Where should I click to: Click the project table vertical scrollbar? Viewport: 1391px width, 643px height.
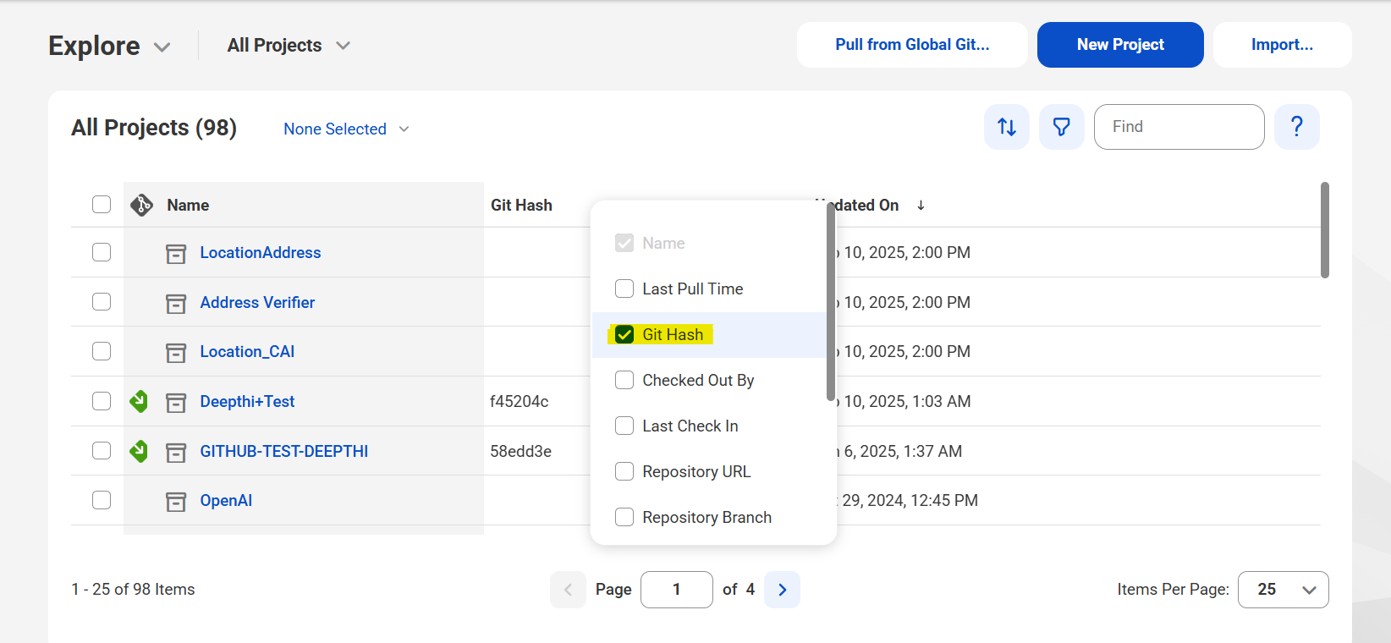(x=1325, y=230)
